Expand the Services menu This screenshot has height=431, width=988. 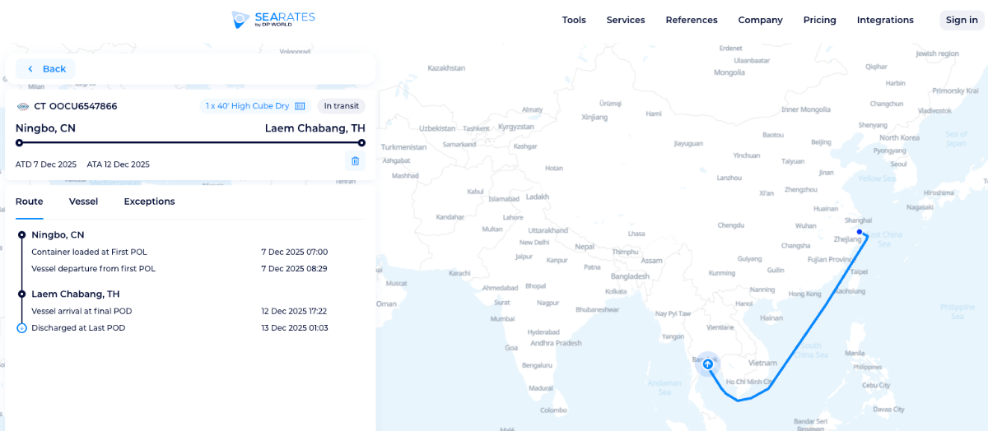(626, 20)
